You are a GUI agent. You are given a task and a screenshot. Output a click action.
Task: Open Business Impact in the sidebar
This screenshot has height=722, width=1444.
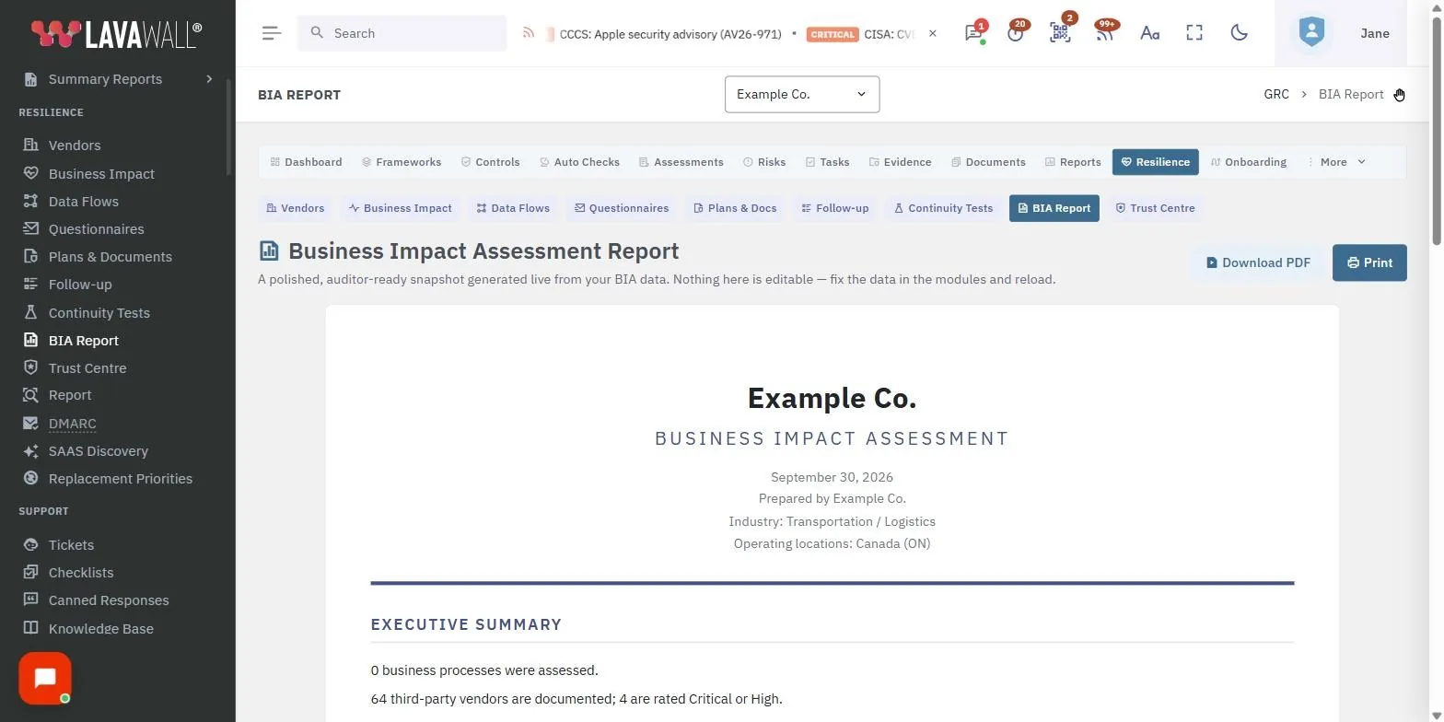click(101, 173)
